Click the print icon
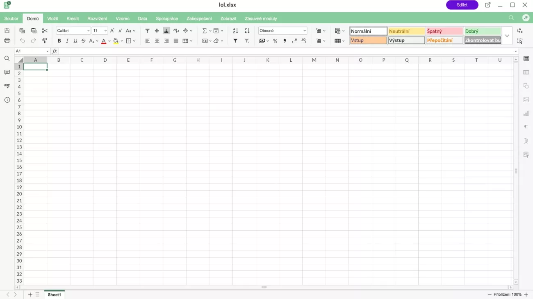The width and height of the screenshot is (533, 299). point(7,41)
